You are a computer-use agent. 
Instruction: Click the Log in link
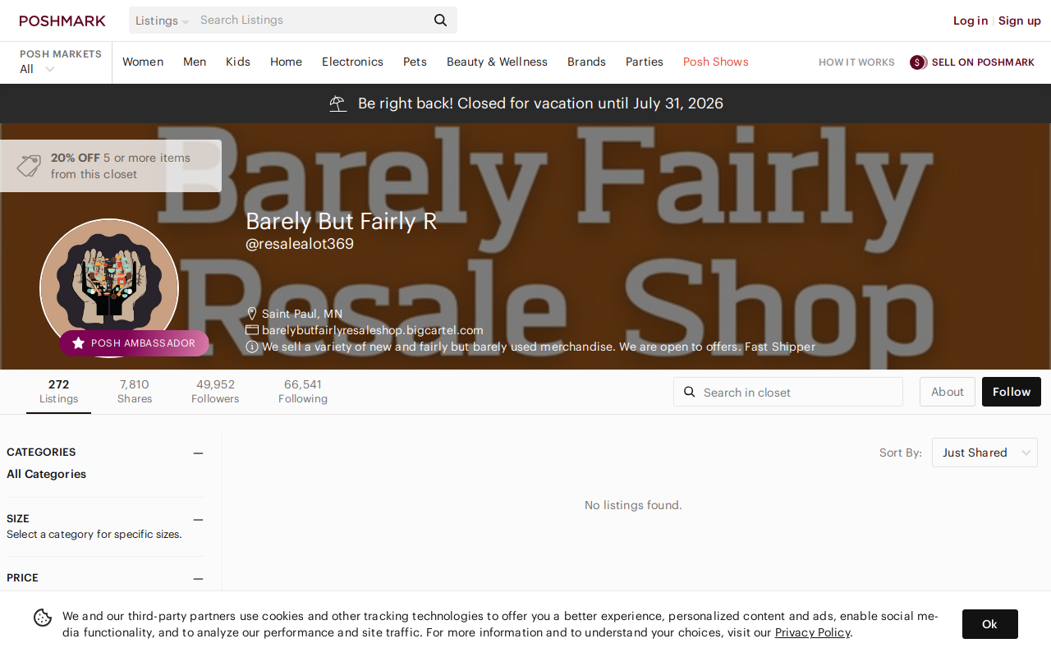coord(971,21)
